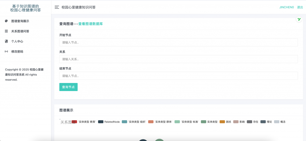Click the list icon beside 关系图谱问答
306x141 pixels.
(x=7, y=31)
